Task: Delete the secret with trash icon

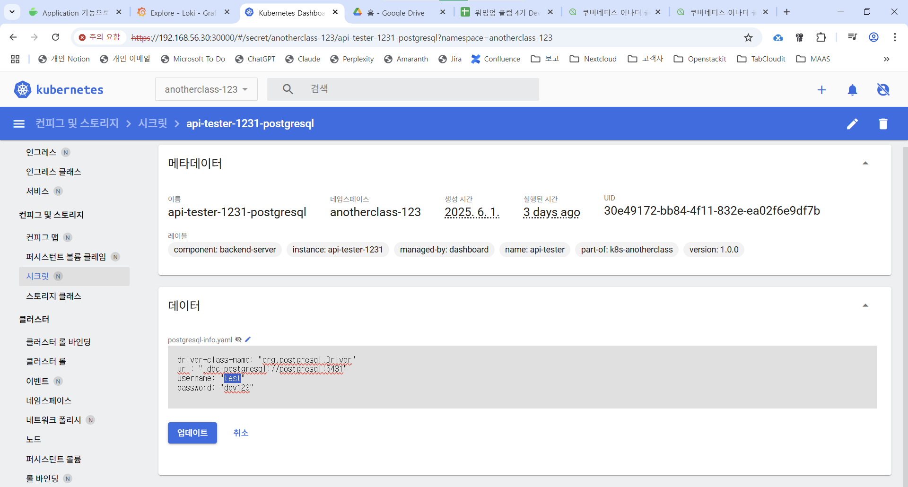Action: (x=883, y=124)
